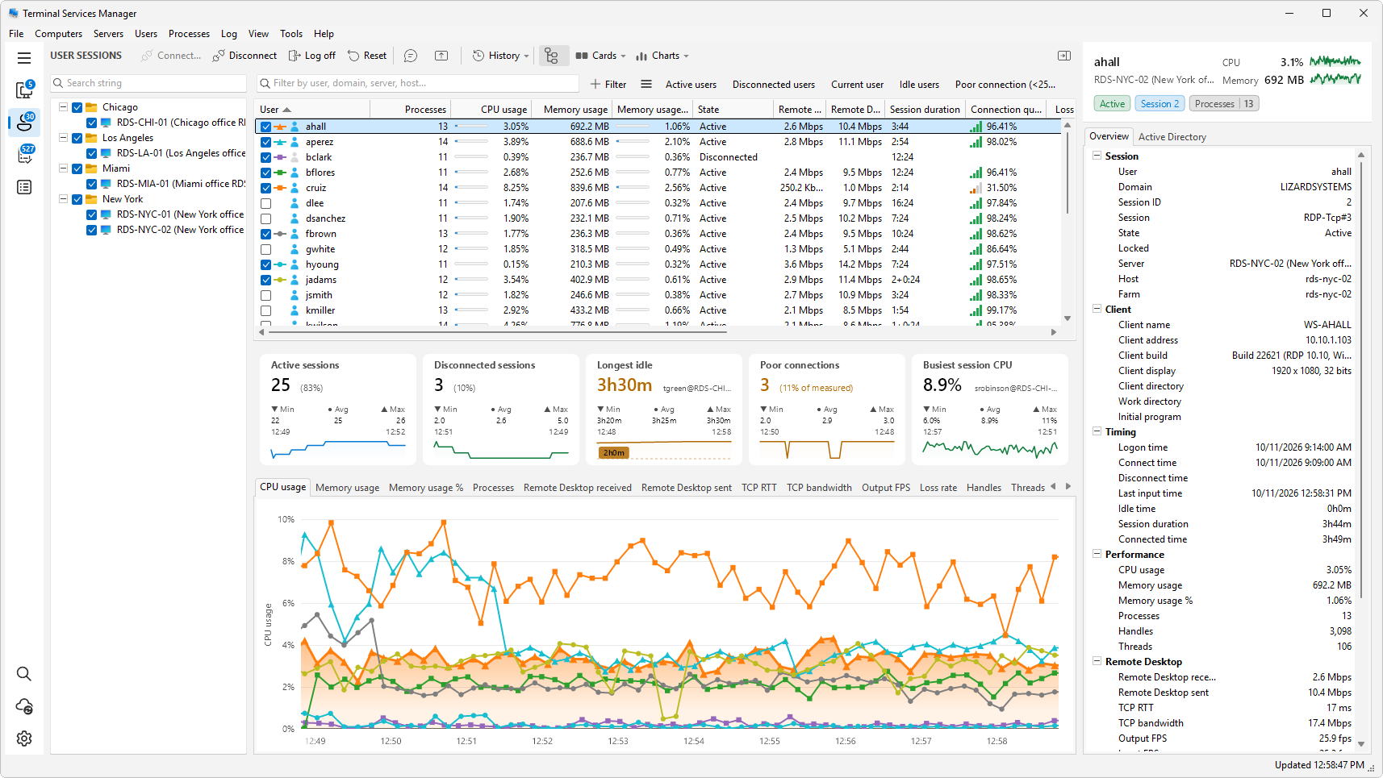The height and width of the screenshot is (778, 1383).
Task: Uncheck the RDS-NYC-01 server checkbox
Action: pos(91,214)
